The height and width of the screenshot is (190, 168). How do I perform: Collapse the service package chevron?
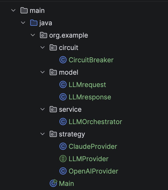point(43,109)
